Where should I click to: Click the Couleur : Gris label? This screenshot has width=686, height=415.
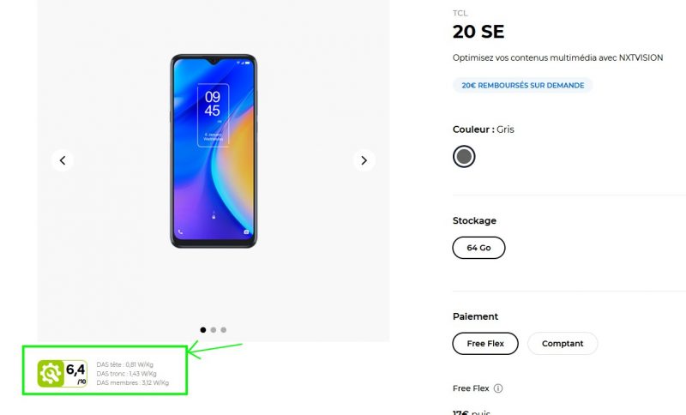coord(484,129)
